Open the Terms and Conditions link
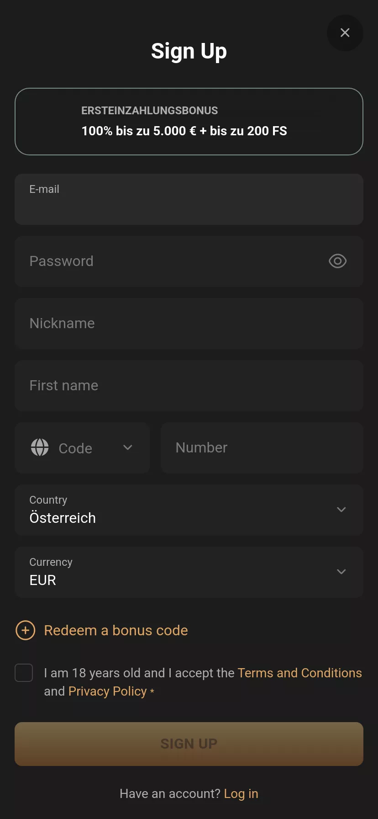The image size is (378, 819). pyautogui.click(x=300, y=673)
